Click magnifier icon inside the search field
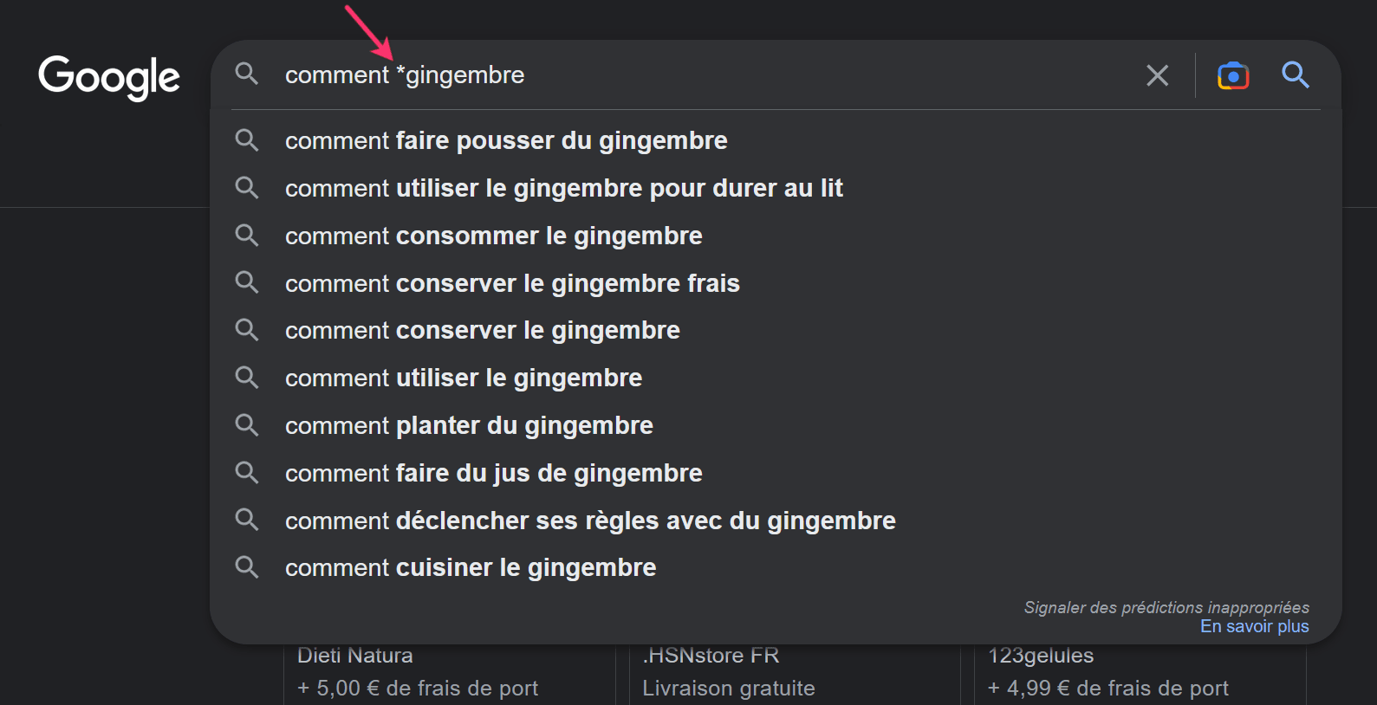Image resolution: width=1377 pixels, height=705 pixels. click(247, 74)
